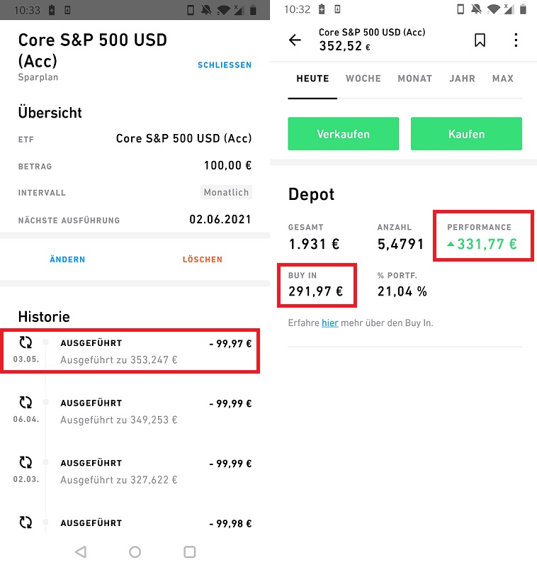Tap ÄNDERN to edit the savings plan
The image size is (537, 570).
pyautogui.click(x=67, y=259)
